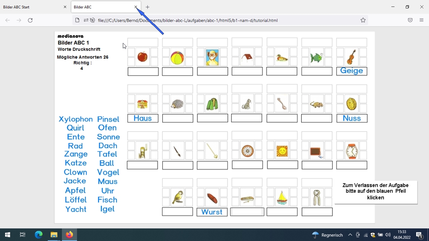Click the Firefox reload page icon
Viewport: 429px width, 241px height.
tap(30, 20)
